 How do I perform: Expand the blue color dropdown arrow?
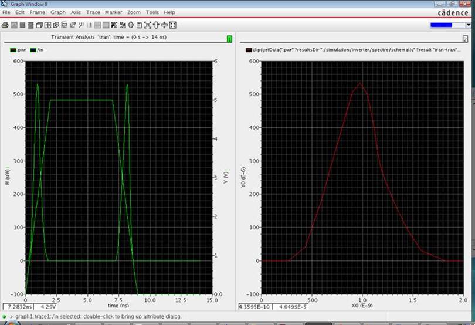pyautogui.click(x=467, y=25)
